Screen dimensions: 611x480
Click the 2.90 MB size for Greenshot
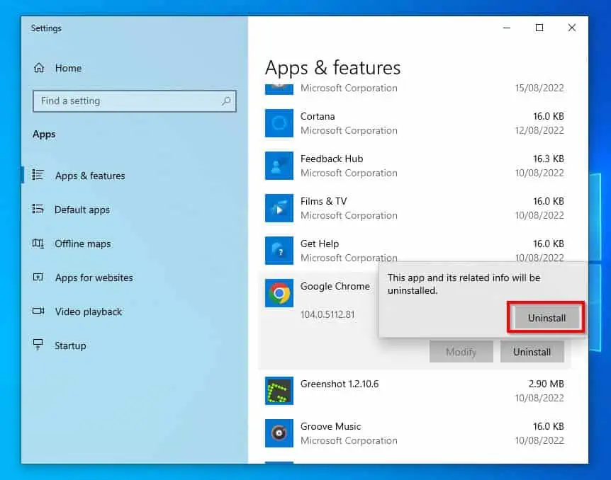546,384
